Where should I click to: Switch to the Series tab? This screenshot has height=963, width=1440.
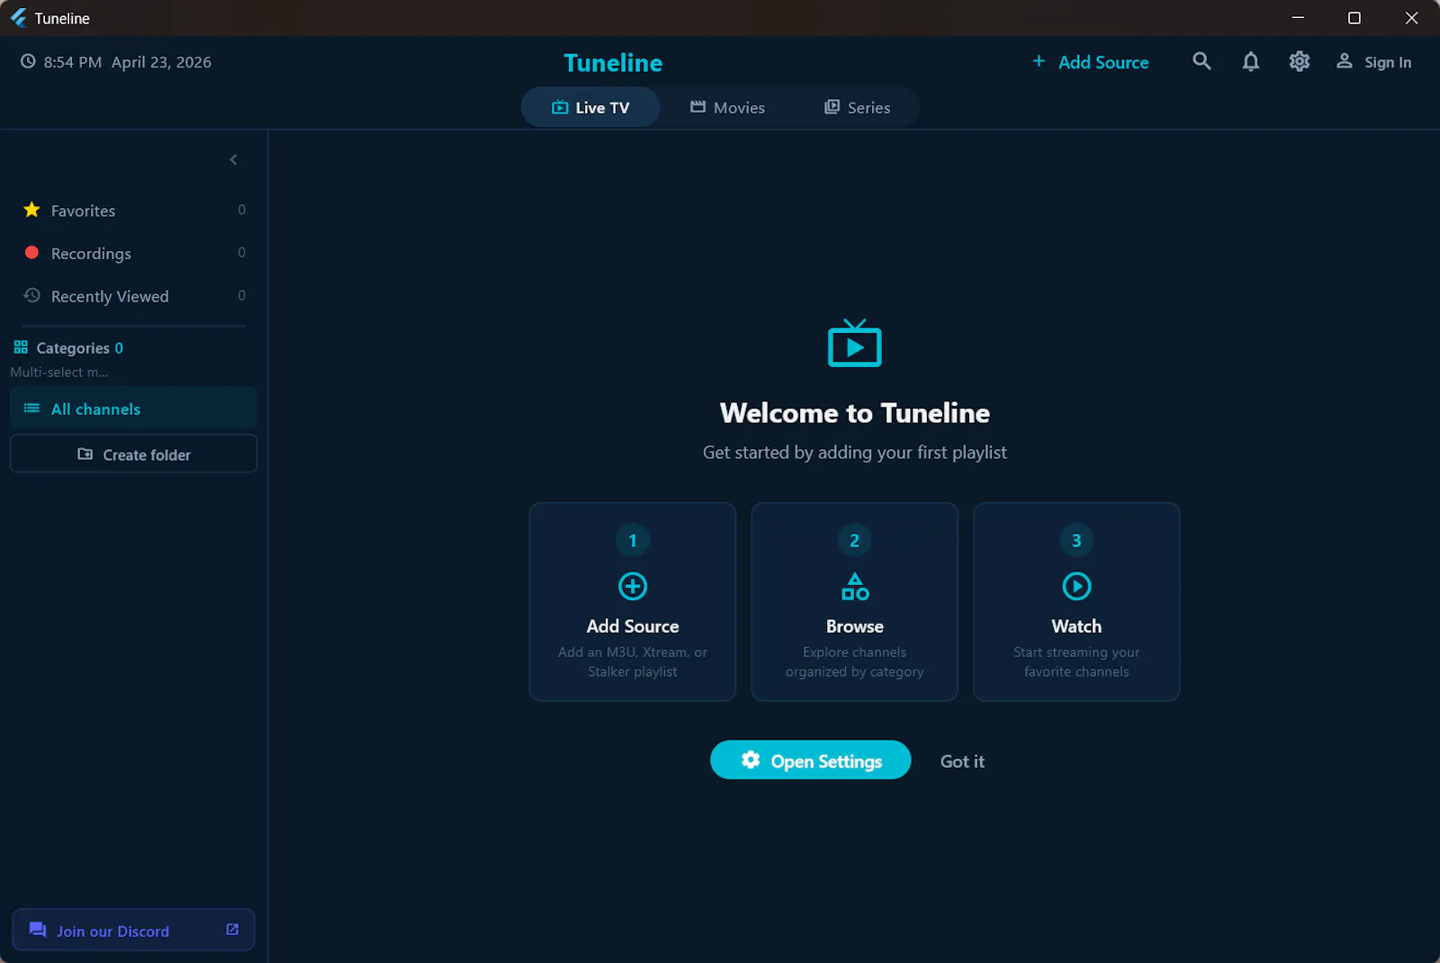[x=857, y=107]
